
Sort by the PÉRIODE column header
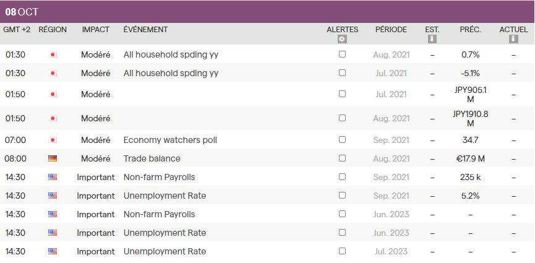tap(391, 29)
